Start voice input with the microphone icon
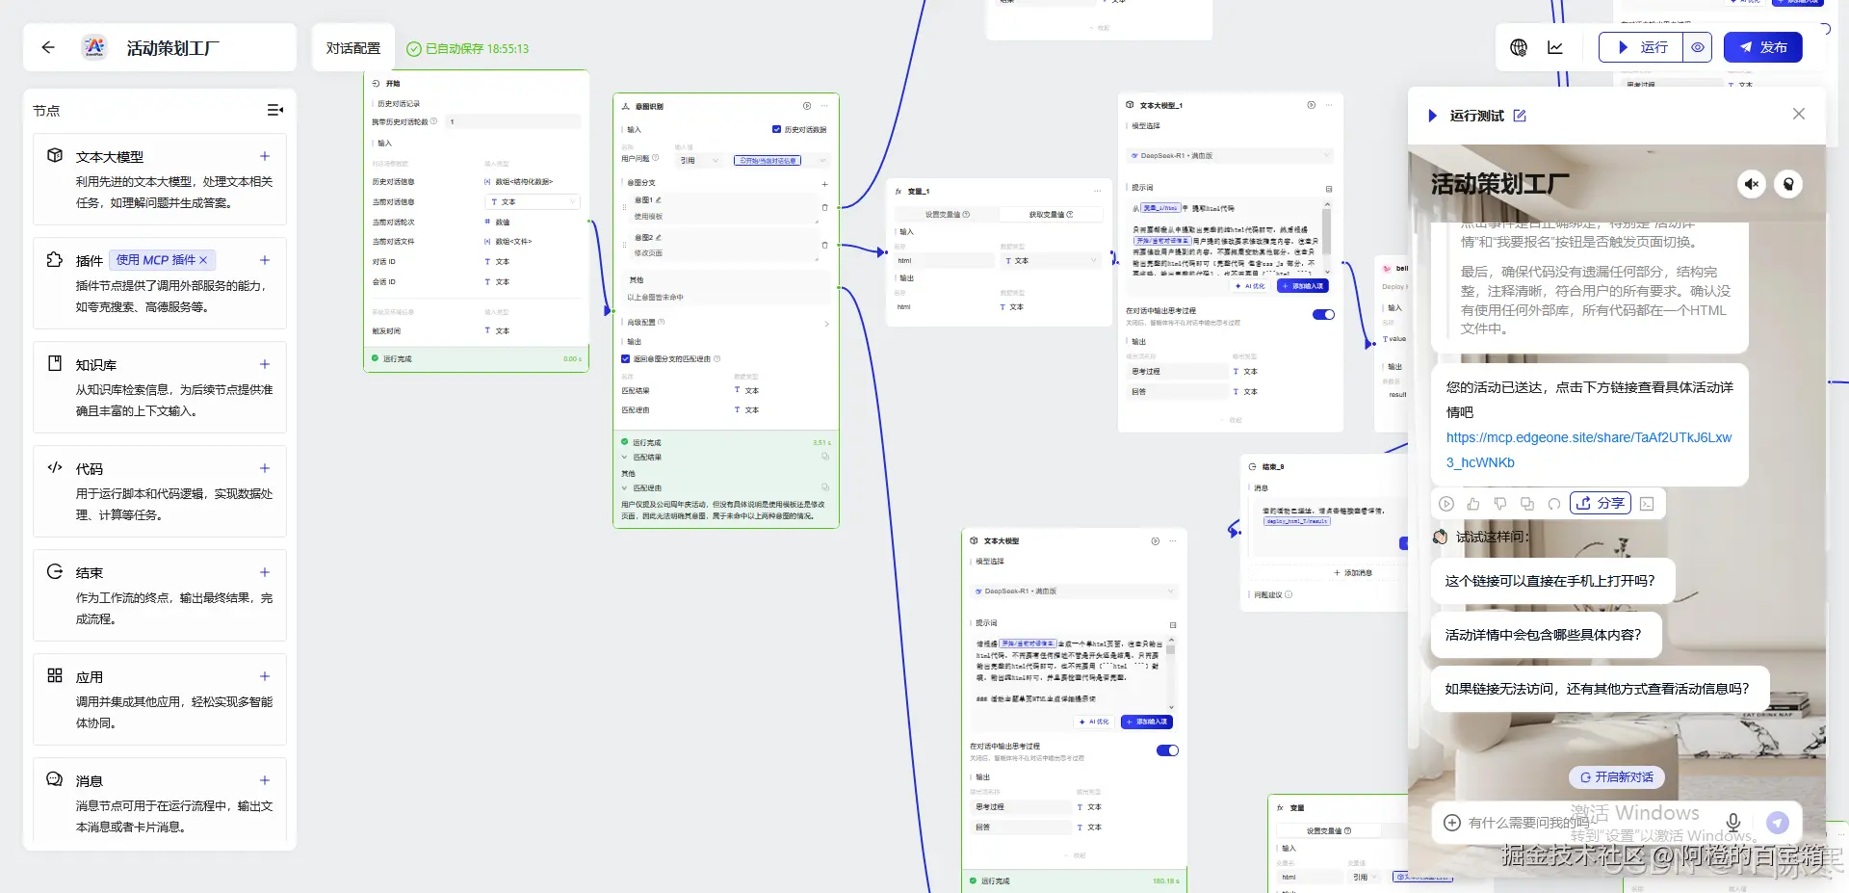This screenshot has height=893, width=1849. click(1732, 822)
